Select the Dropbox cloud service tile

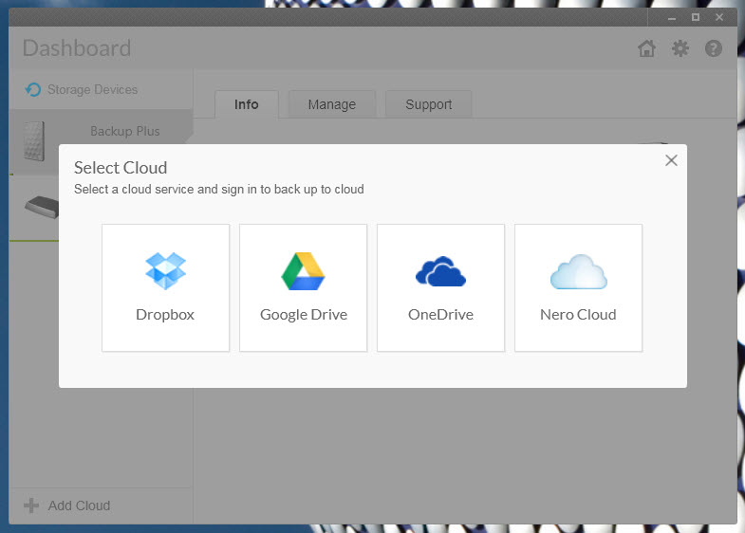[x=165, y=287]
